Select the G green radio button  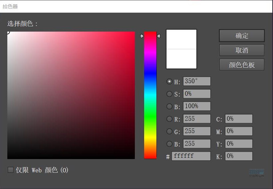coord(169,131)
